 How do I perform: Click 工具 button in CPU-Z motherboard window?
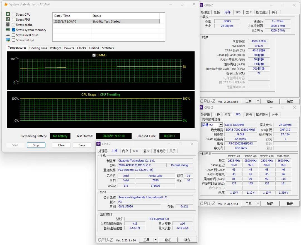[x=146, y=240]
